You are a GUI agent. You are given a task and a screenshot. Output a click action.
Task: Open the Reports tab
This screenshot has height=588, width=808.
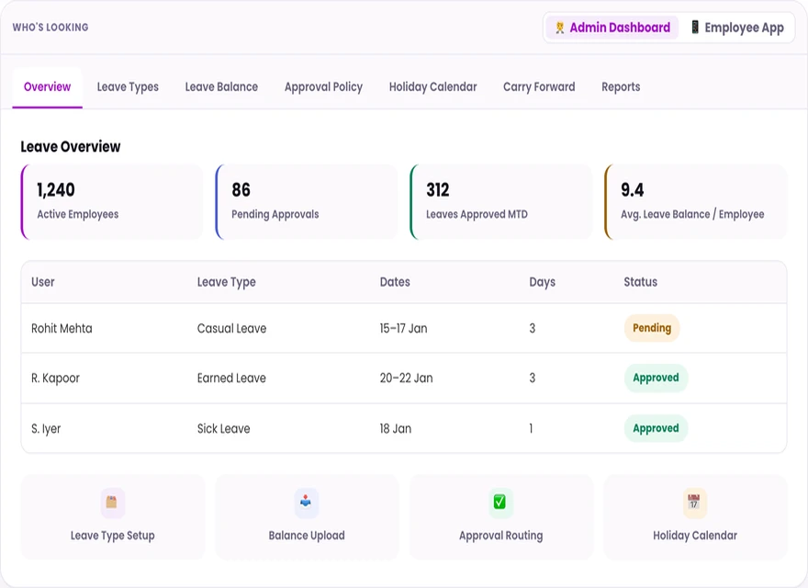(621, 86)
